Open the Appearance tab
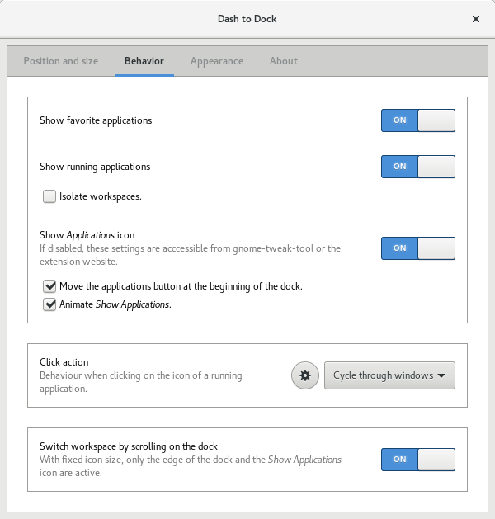Image resolution: width=495 pixels, height=519 pixels. point(217,61)
